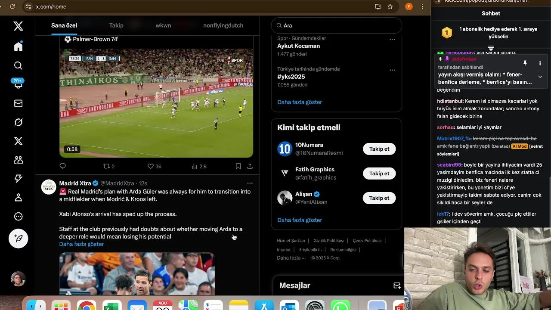Switch to wkwn tab
The image size is (551, 310).
click(x=163, y=25)
